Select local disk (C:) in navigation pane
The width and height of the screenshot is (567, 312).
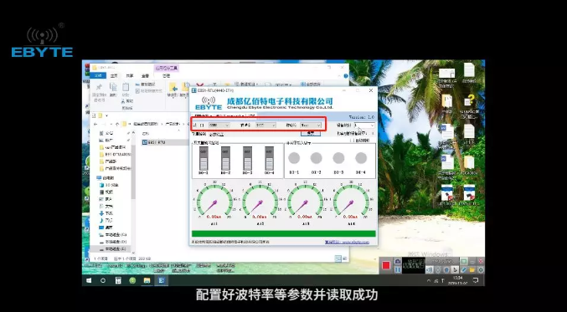click(x=113, y=235)
